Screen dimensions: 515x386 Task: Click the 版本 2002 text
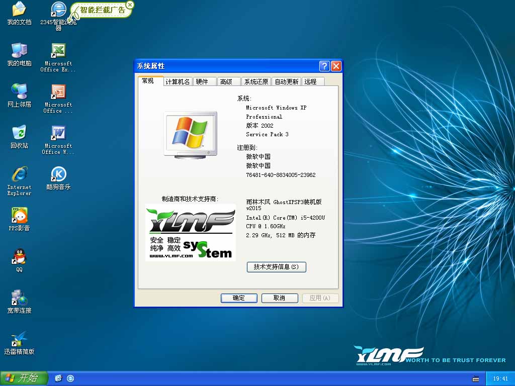click(x=260, y=125)
